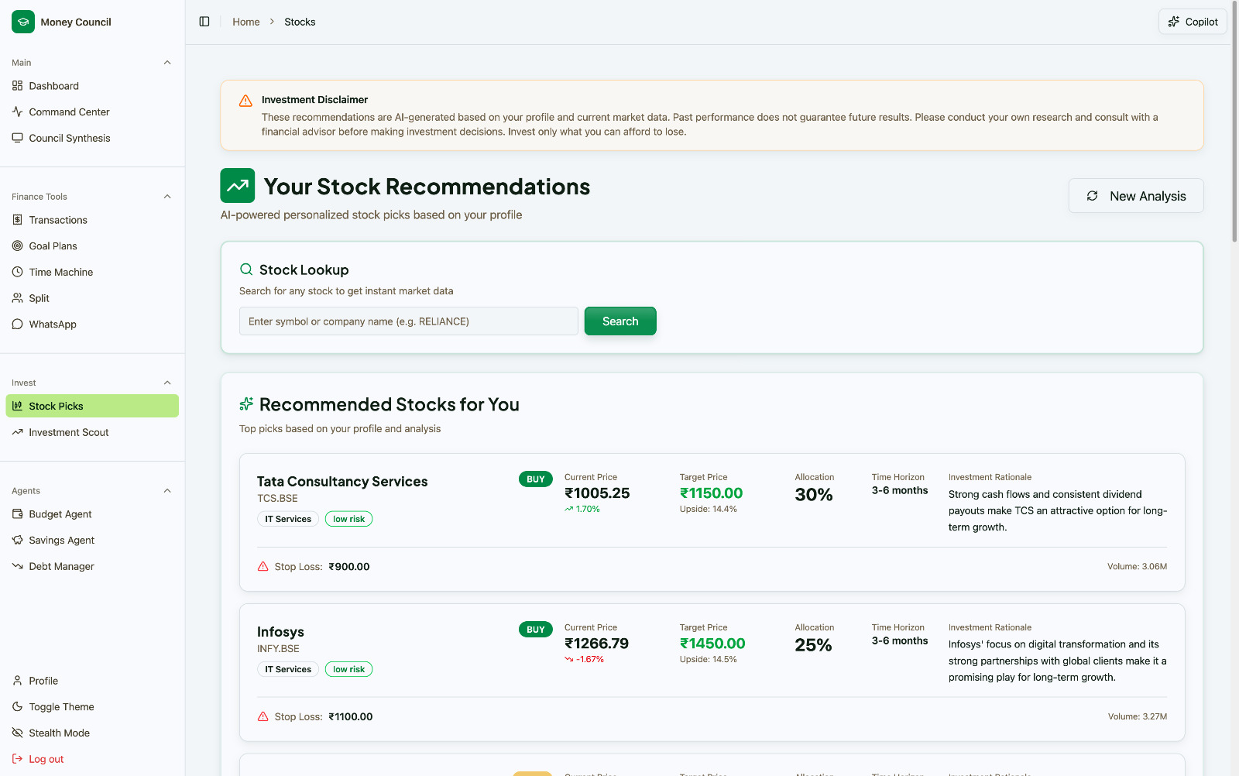Click Infosys stop loss warning icon

click(263, 717)
